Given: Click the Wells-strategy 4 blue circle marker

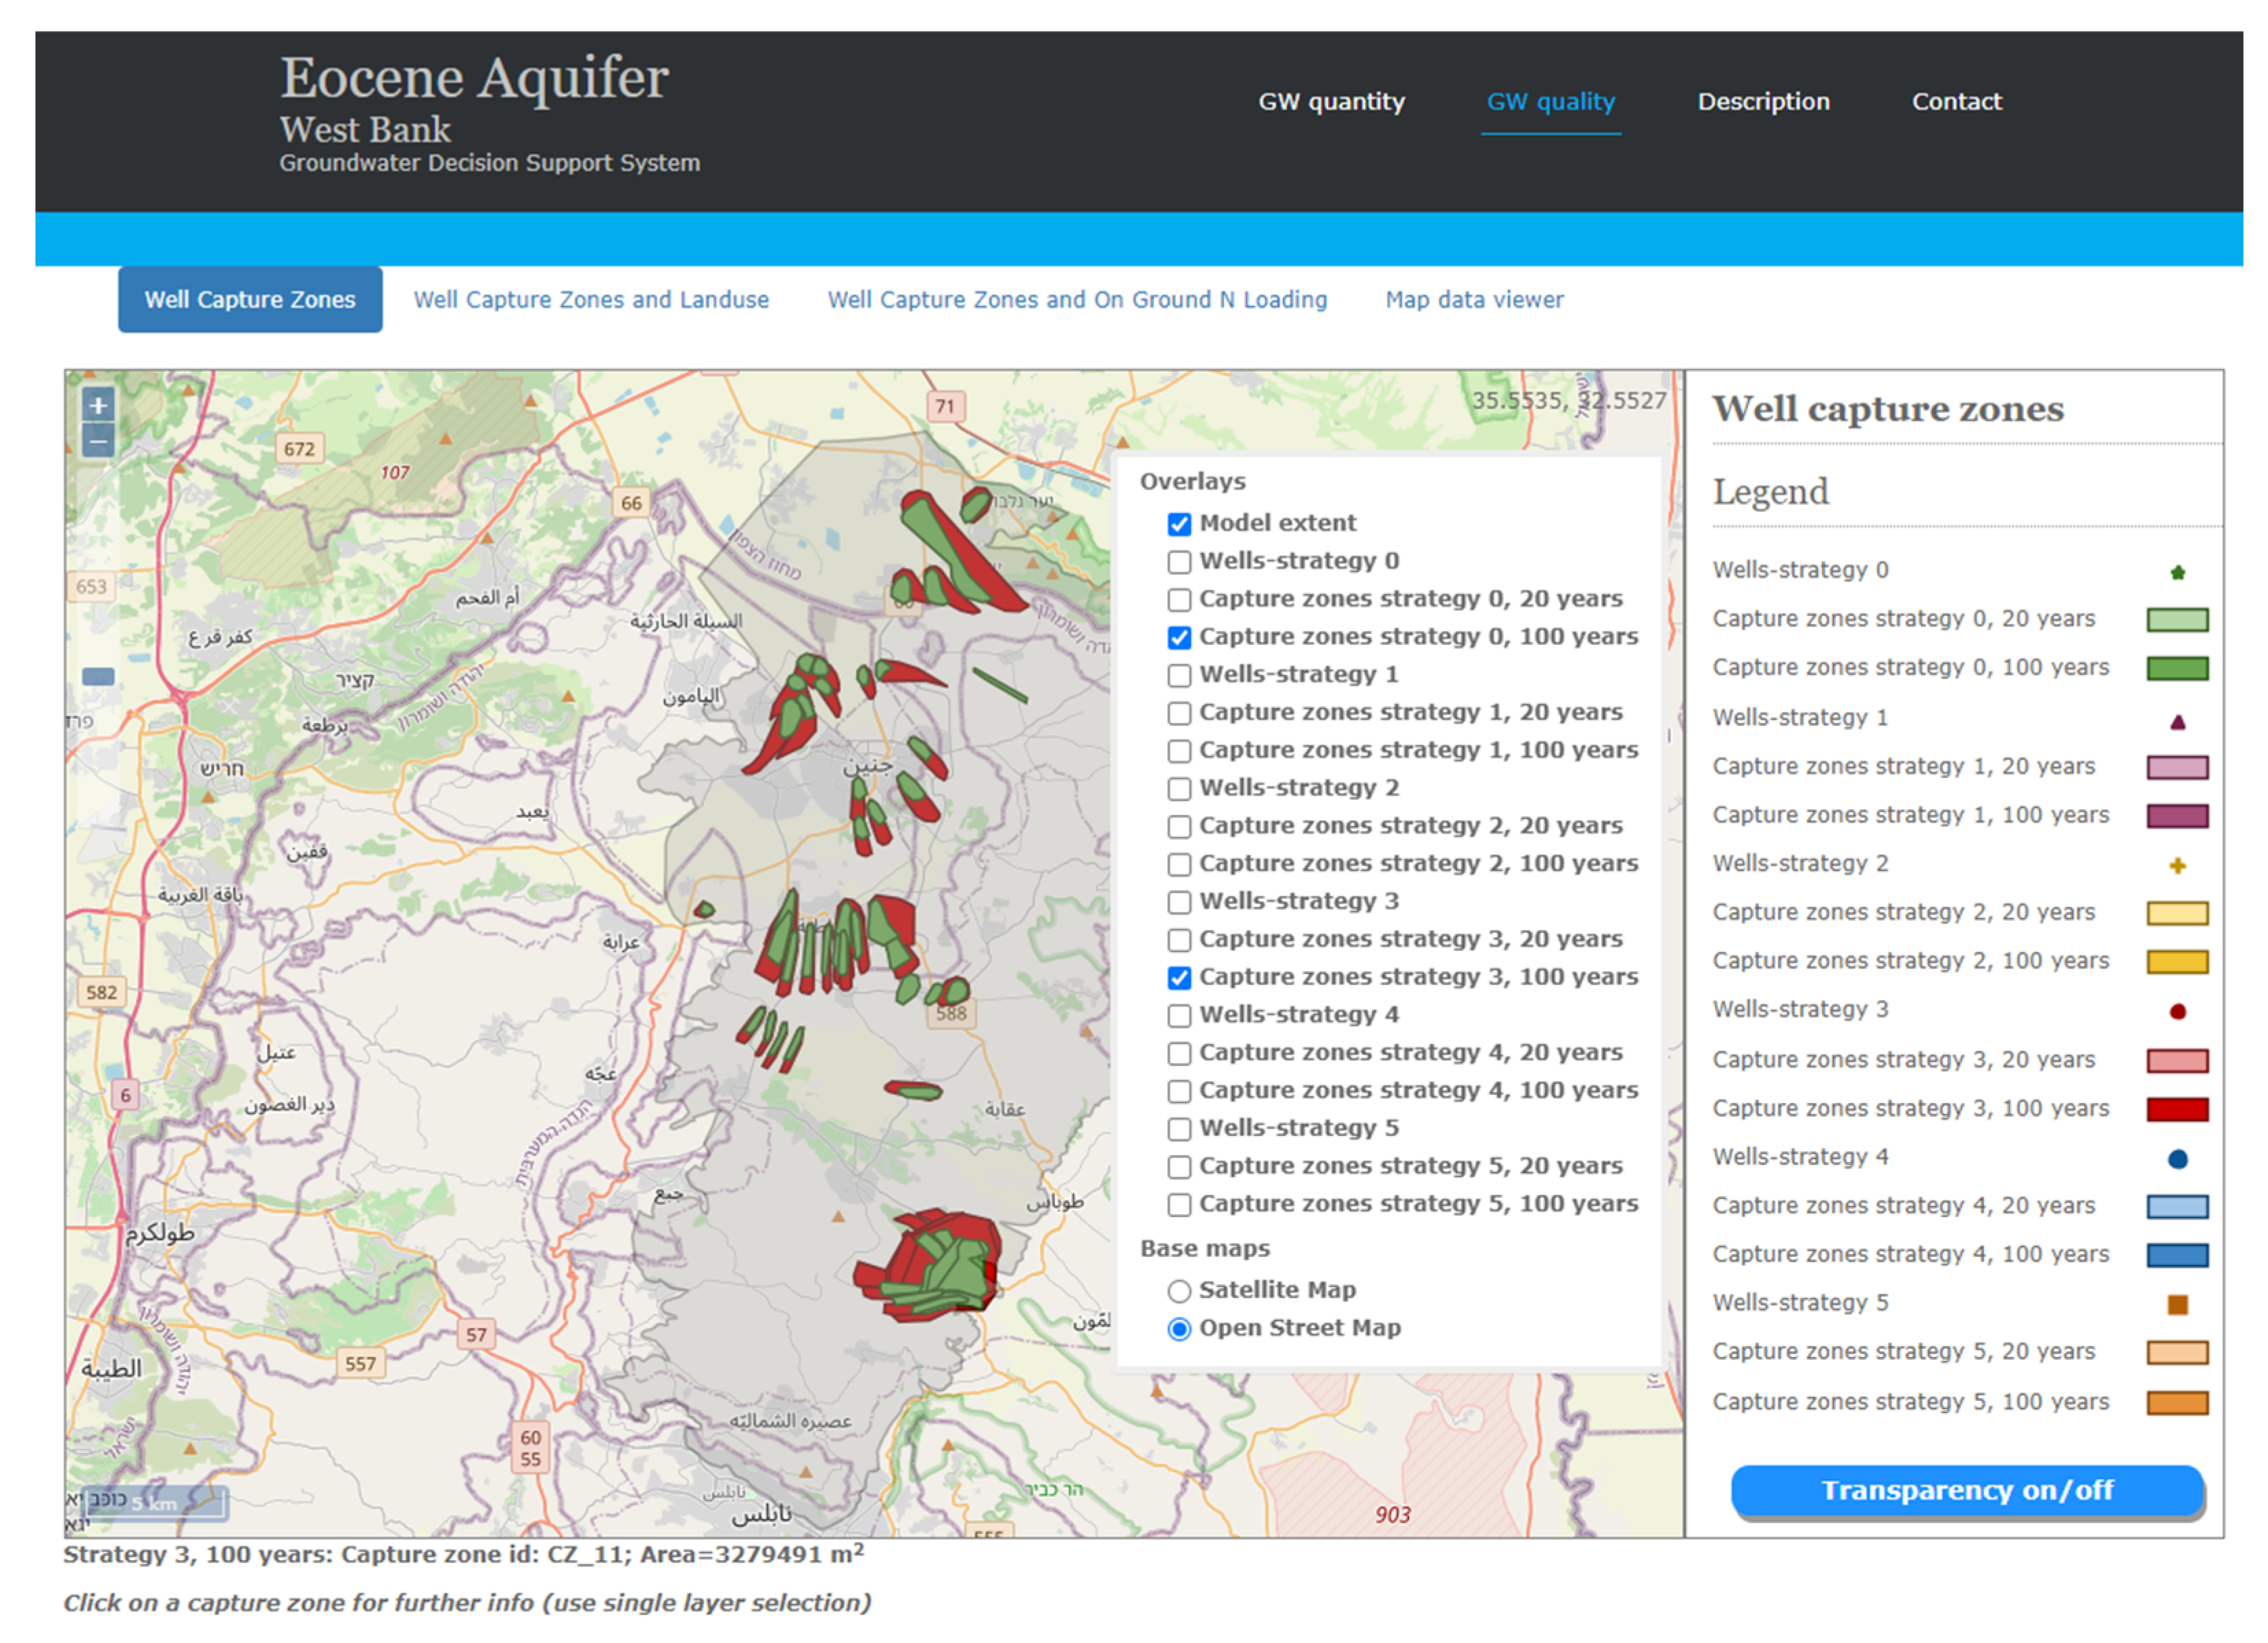Looking at the screenshot, I should (2177, 1159).
